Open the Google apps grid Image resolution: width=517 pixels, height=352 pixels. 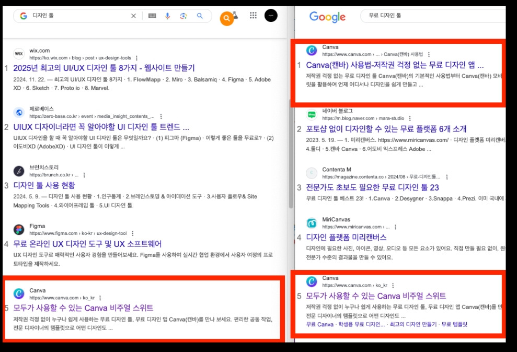click(x=253, y=15)
